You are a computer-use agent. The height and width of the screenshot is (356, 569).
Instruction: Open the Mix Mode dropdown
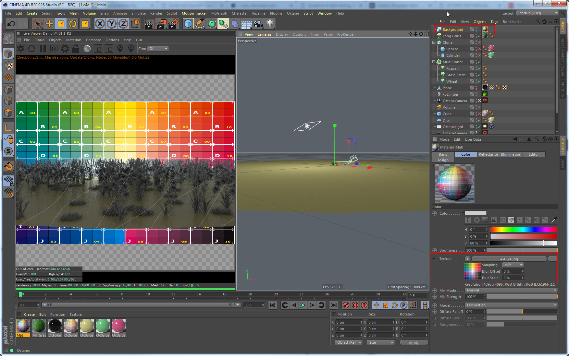point(511,290)
